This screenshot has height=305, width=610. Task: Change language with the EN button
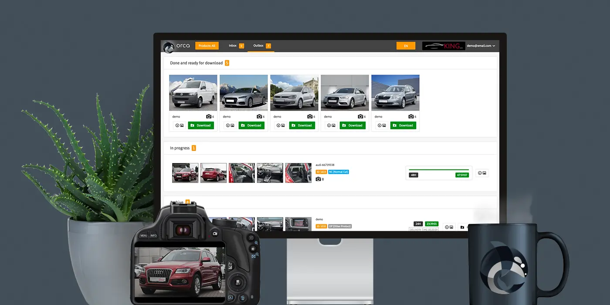[x=406, y=46]
